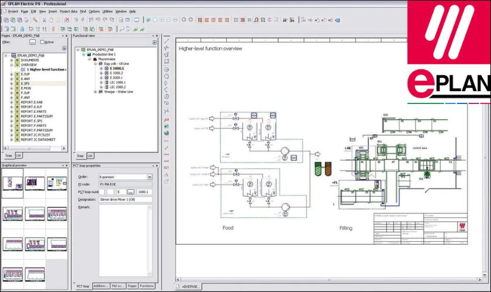
Task: Open the Pages tab in properties panel
Action: pos(132,286)
